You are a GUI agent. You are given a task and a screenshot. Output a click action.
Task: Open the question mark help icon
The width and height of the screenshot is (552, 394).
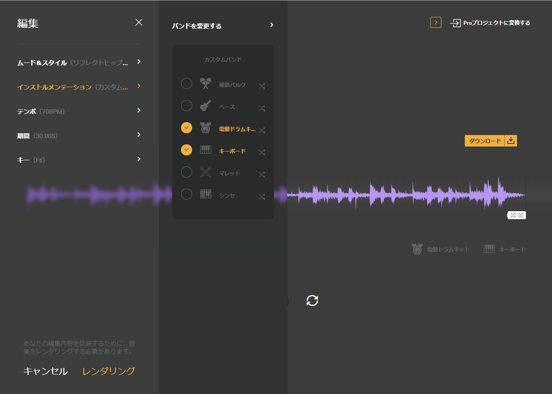[436, 23]
